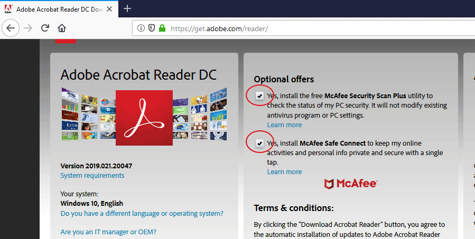
Task: Uncheck the McAfee Security Scan Plus offer
Action: [259, 96]
